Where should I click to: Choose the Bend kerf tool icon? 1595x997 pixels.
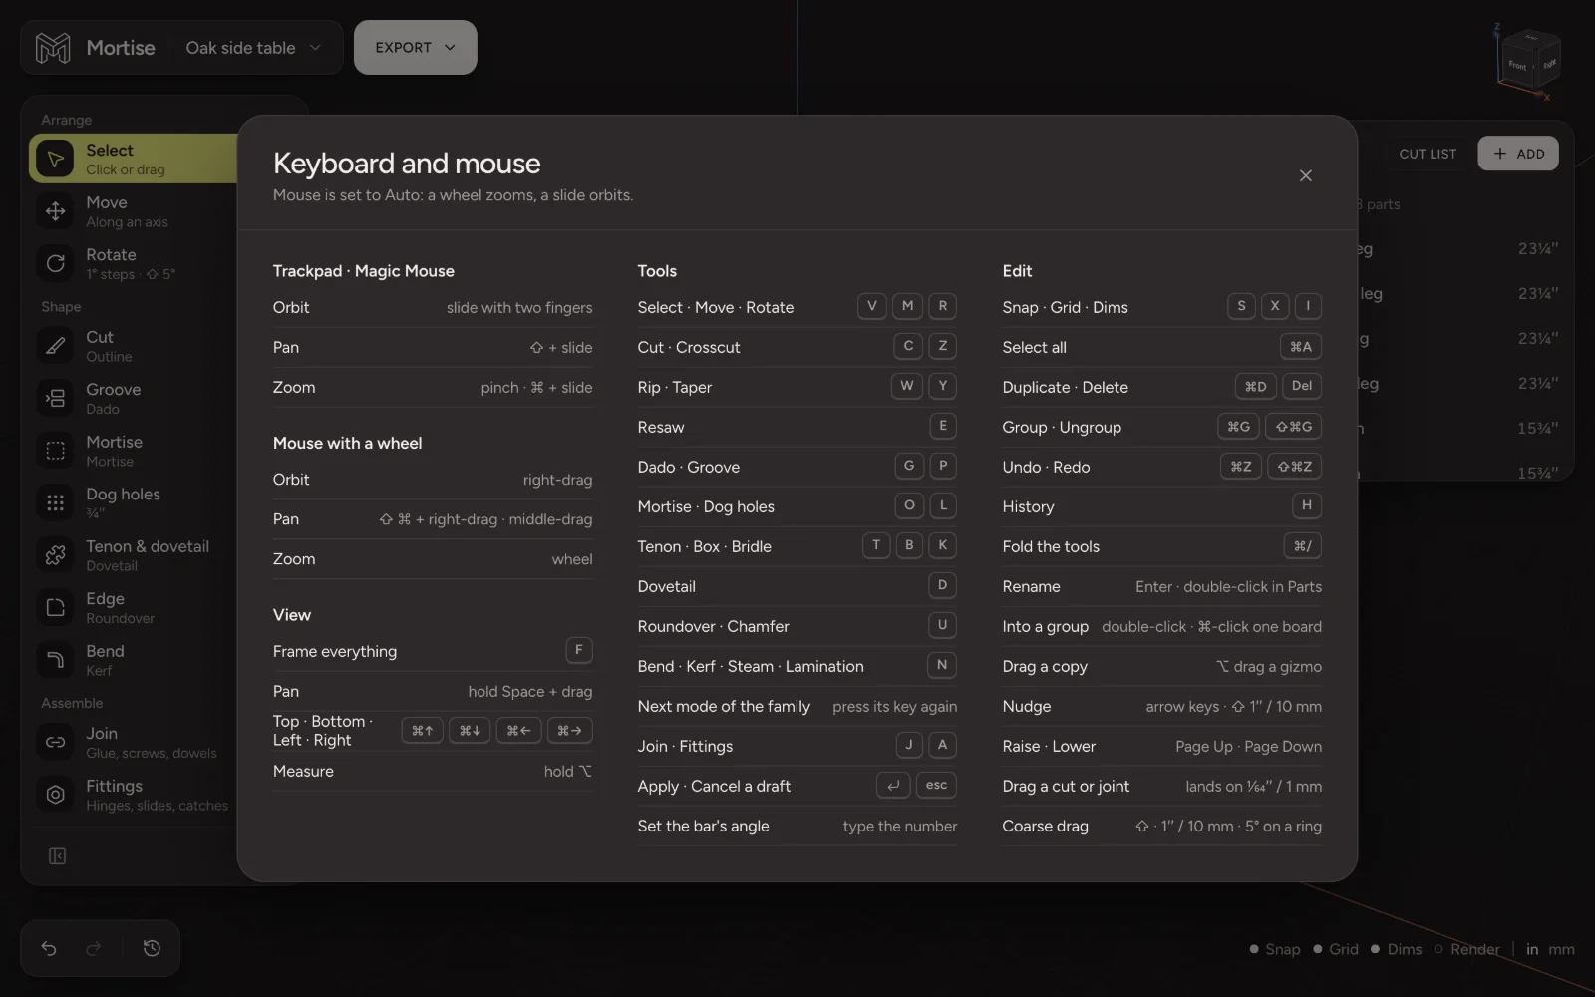[x=55, y=660]
